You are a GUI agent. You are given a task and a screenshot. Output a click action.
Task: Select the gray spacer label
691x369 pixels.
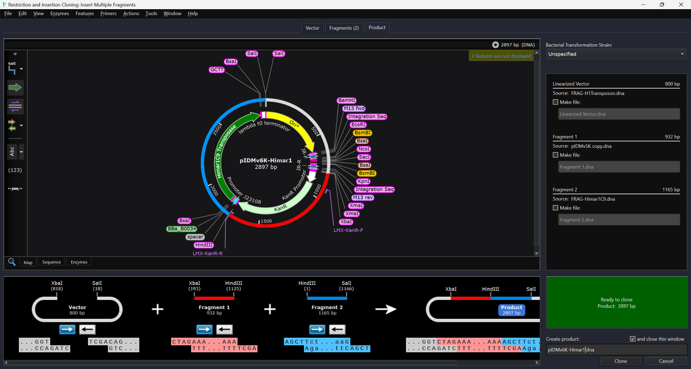click(195, 237)
